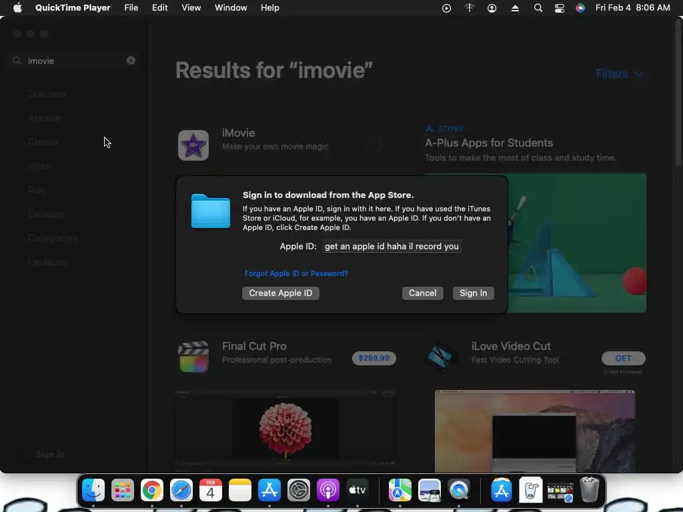
Task: Click the user account icon in menu bar
Action: (492, 8)
